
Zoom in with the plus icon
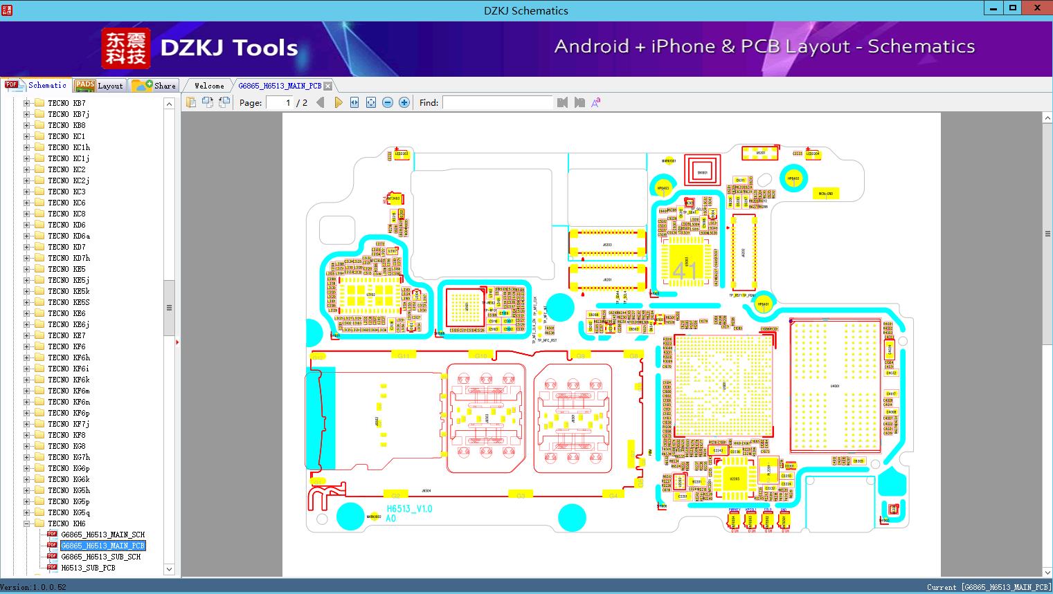click(404, 102)
